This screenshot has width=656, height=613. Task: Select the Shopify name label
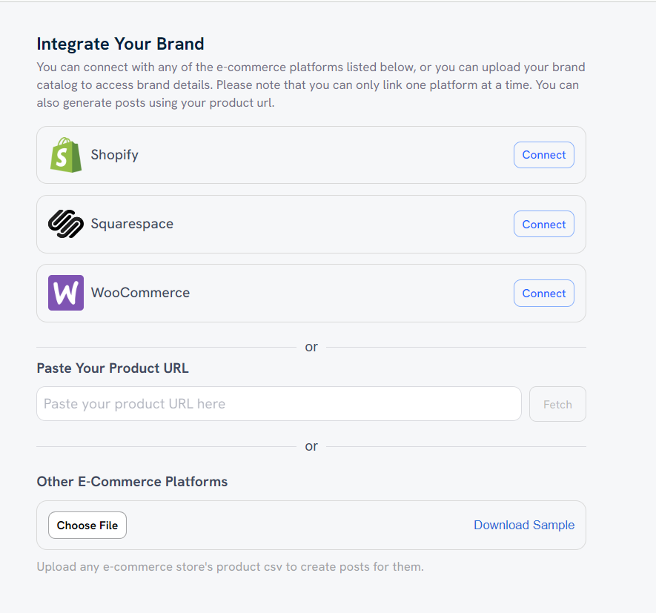(x=115, y=155)
